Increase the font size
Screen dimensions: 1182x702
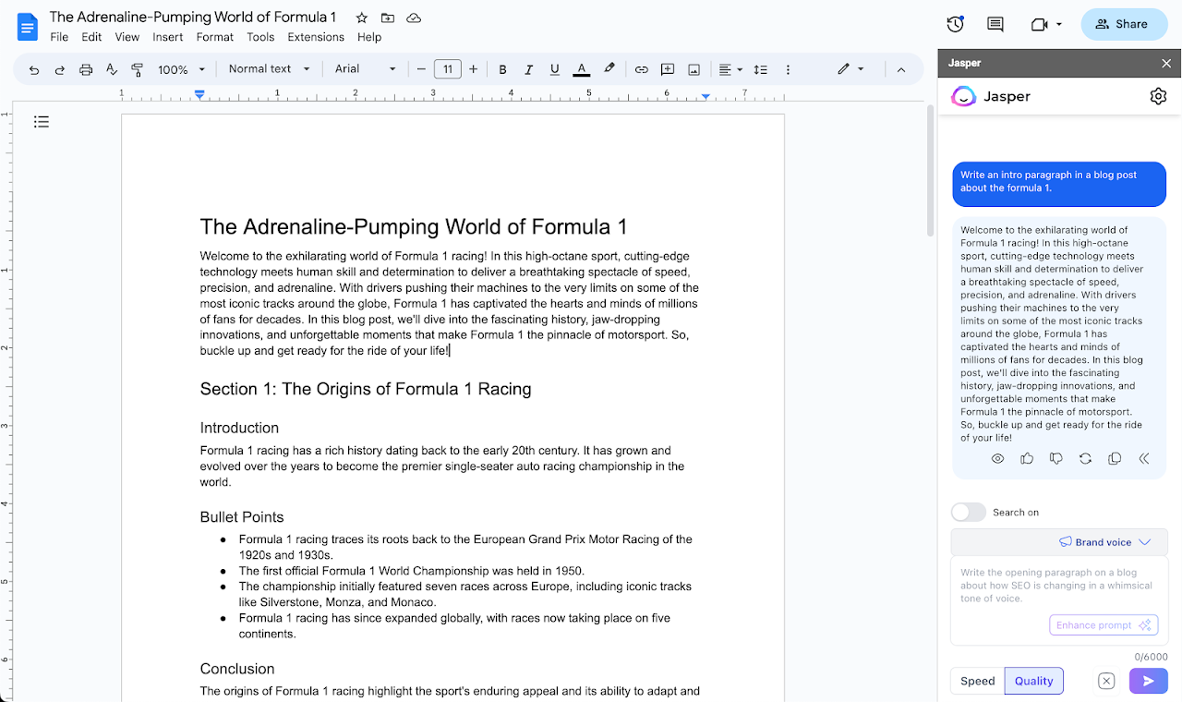point(474,69)
